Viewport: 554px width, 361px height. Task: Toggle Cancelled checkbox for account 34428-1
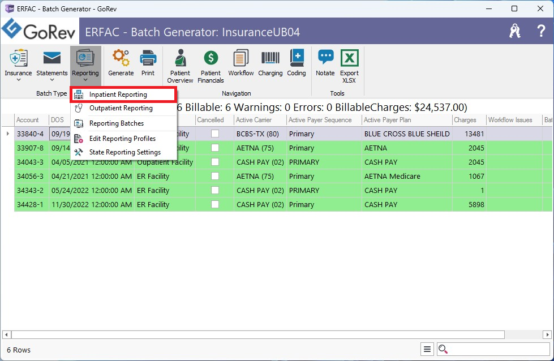click(215, 204)
